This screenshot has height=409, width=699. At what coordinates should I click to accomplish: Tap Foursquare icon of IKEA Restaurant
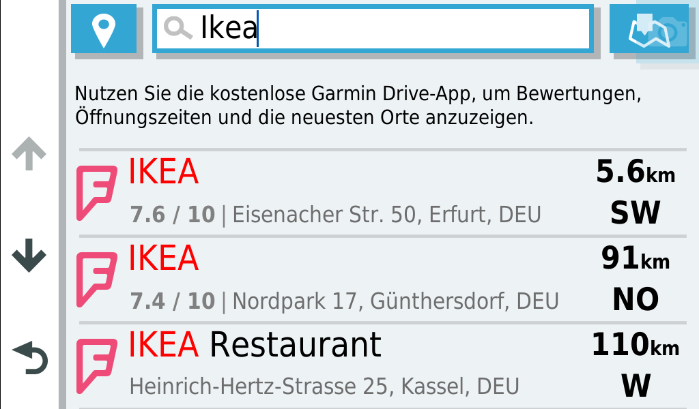click(96, 365)
